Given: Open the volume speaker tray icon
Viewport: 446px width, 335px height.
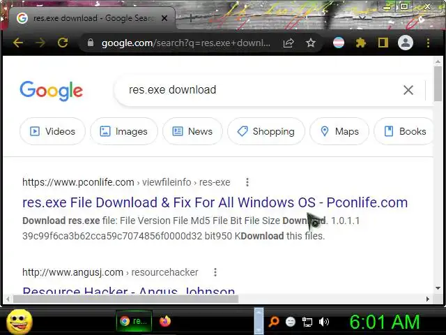Looking at the screenshot, I should coord(323,322).
